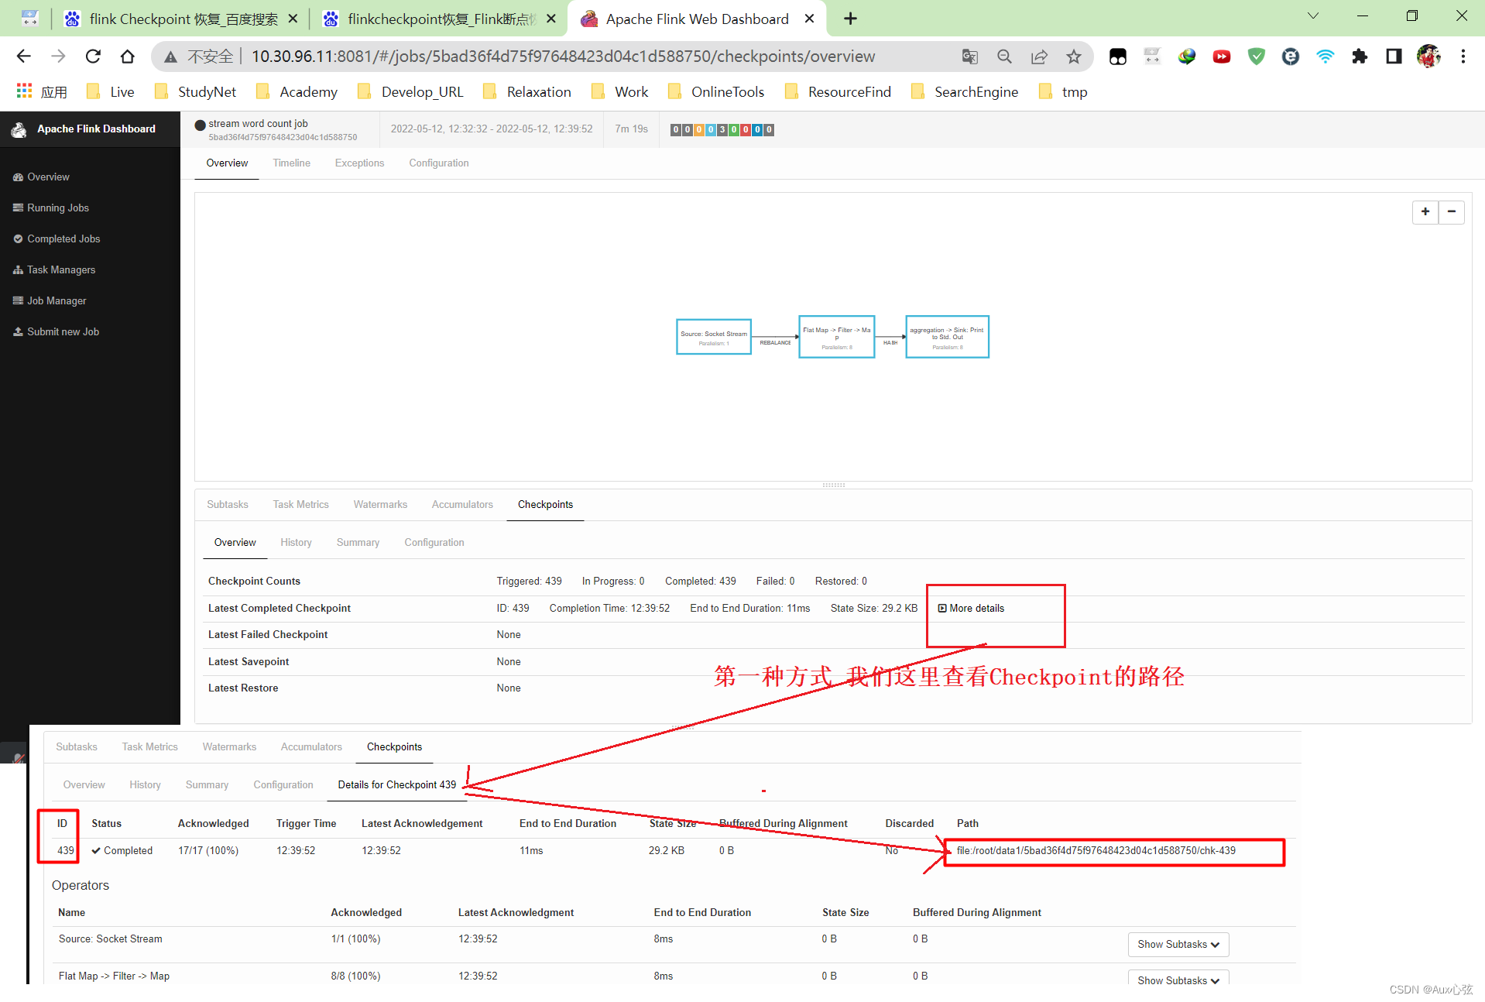Click the red YouTube extension icon

tap(1221, 56)
